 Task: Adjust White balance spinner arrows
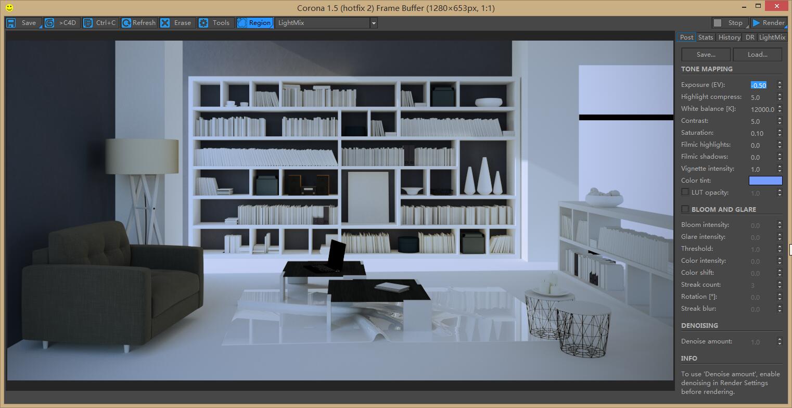(780, 109)
